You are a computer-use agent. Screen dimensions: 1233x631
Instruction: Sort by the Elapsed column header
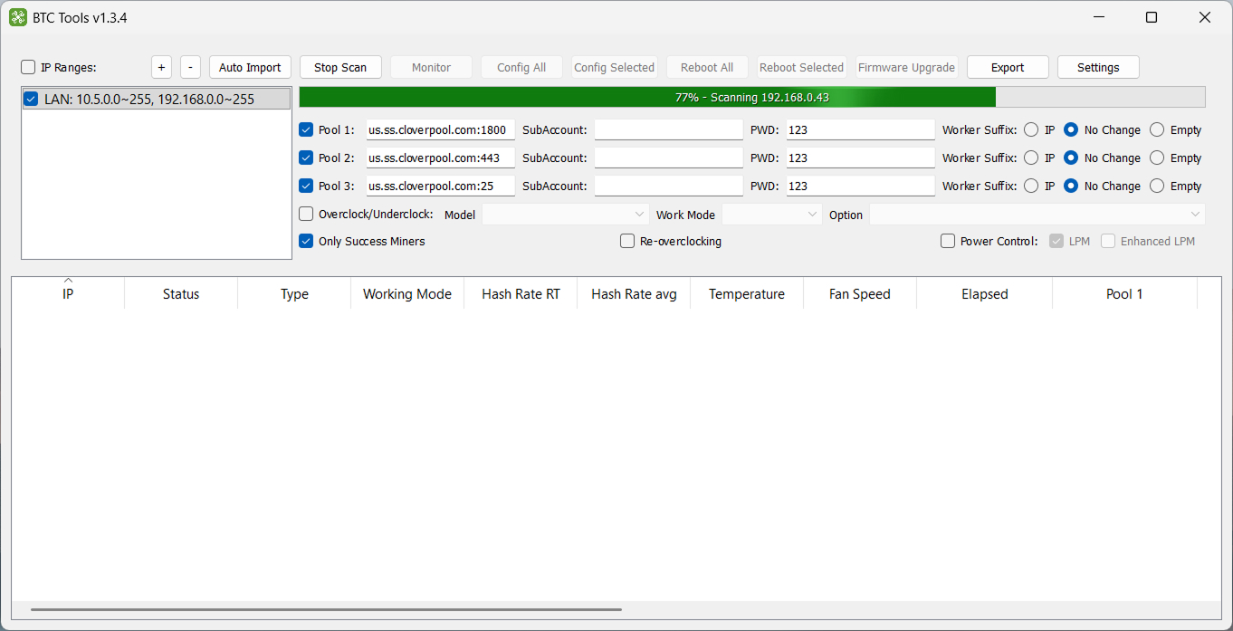[985, 294]
